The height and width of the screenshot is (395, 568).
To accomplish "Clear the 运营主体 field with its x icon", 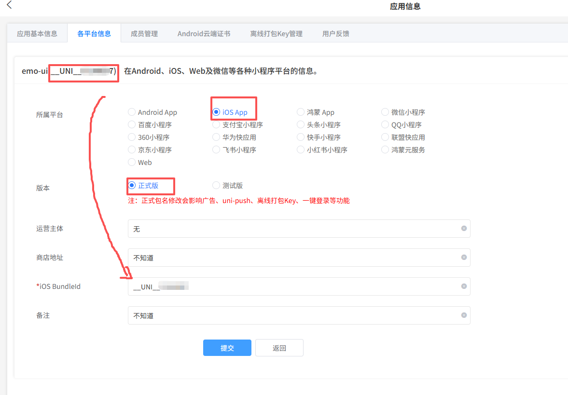I will pyautogui.click(x=464, y=229).
